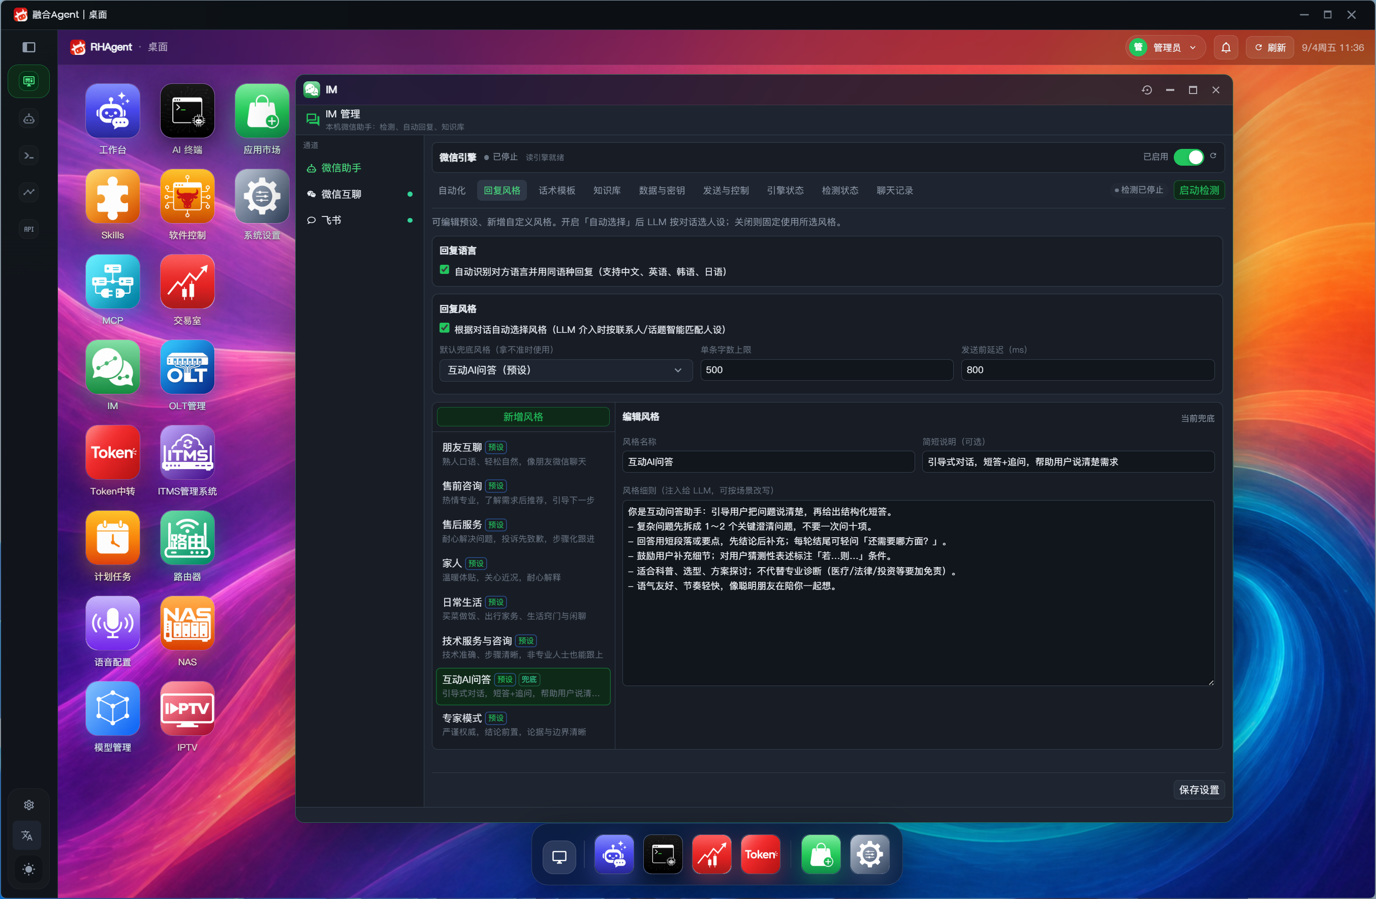The image size is (1376, 899).
Task: Switch to the 知识库 tab
Action: click(607, 190)
